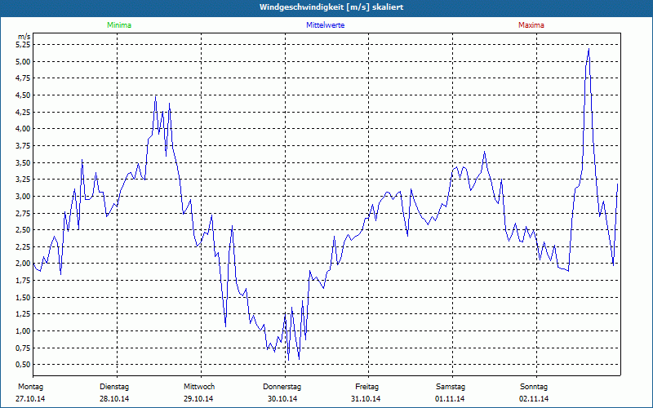Click the 3,25 y-axis value
Screen dimensions: 653x408
pos(24,179)
